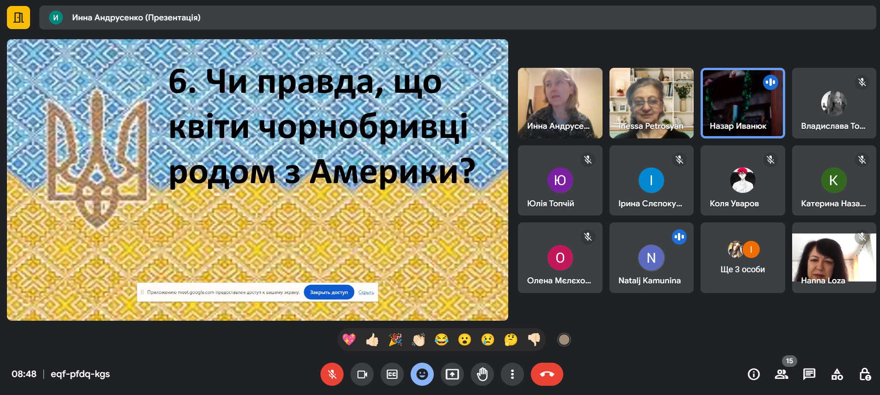The width and height of the screenshot is (880, 395).
Task: Unmute the microphone in the call controls
Action: pos(332,374)
